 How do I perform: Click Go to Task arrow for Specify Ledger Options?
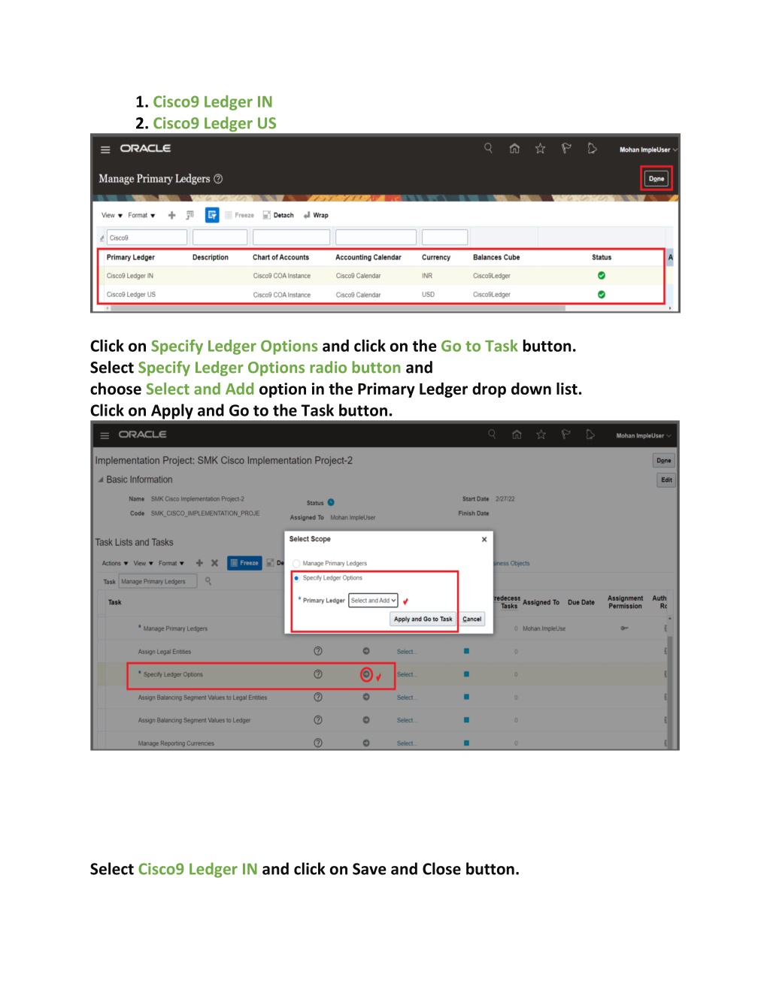click(366, 674)
